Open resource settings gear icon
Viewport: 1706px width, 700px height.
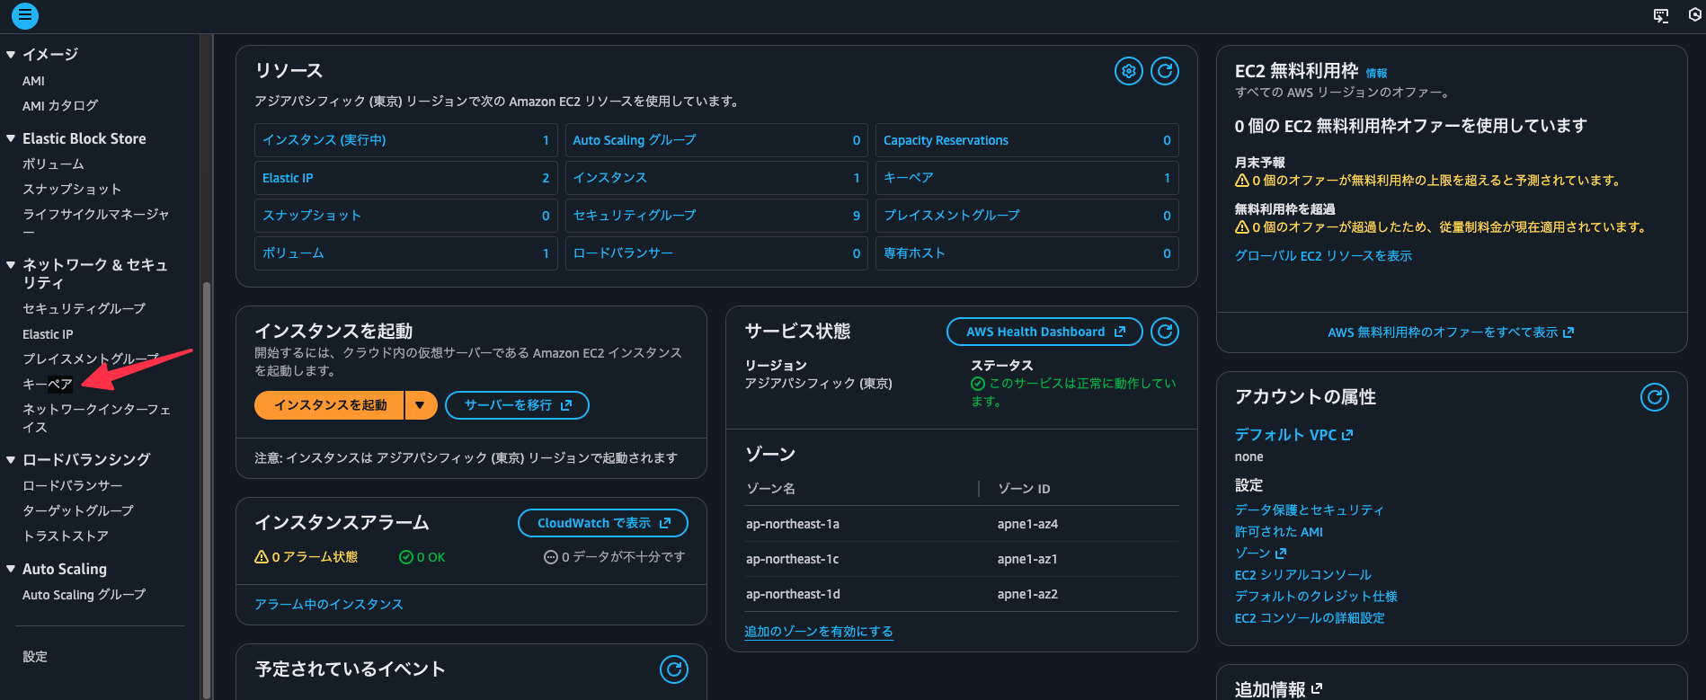coord(1129,71)
